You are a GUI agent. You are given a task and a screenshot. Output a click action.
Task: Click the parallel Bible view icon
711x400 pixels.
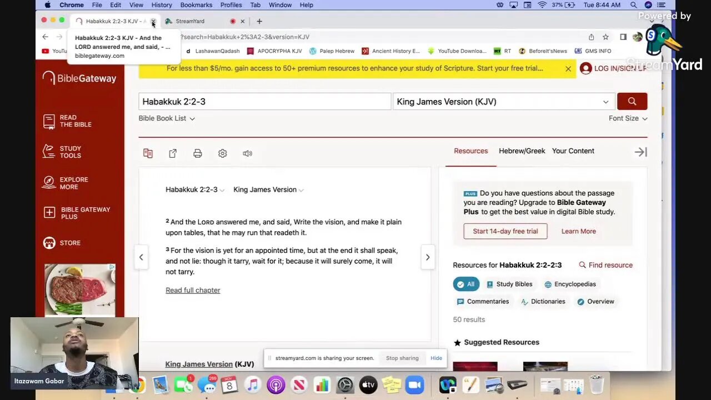[x=148, y=153]
